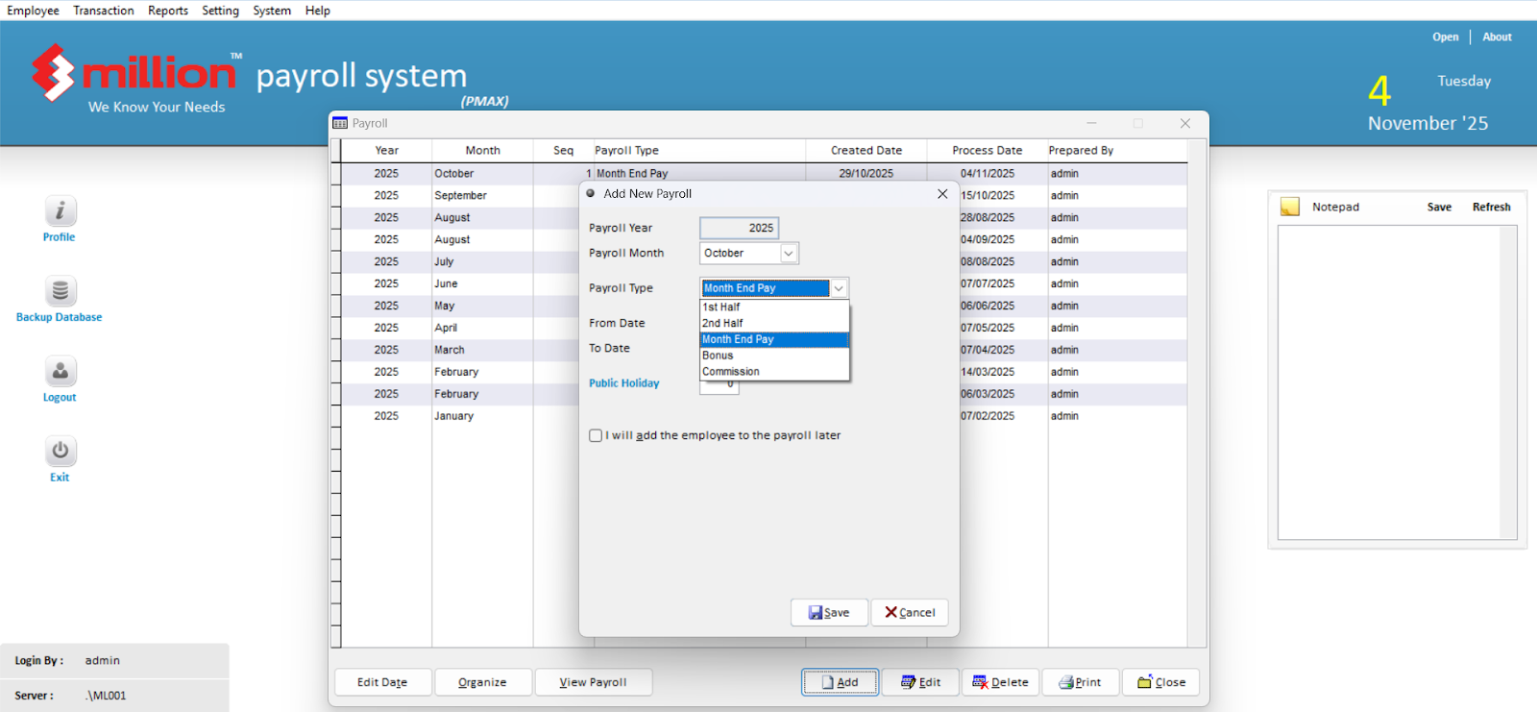The width and height of the screenshot is (1537, 712).
Task: Open the Transaction menu
Action: click(104, 11)
